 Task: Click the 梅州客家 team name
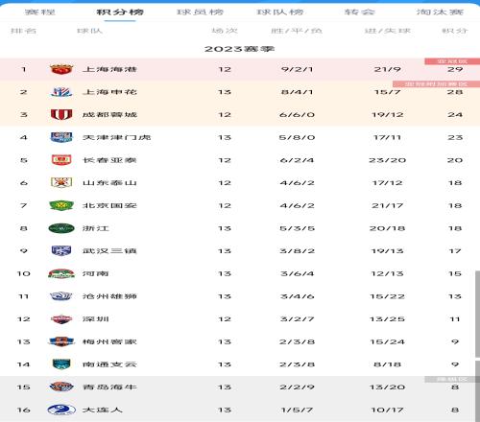pyautogui.click(x=109, y=341)
